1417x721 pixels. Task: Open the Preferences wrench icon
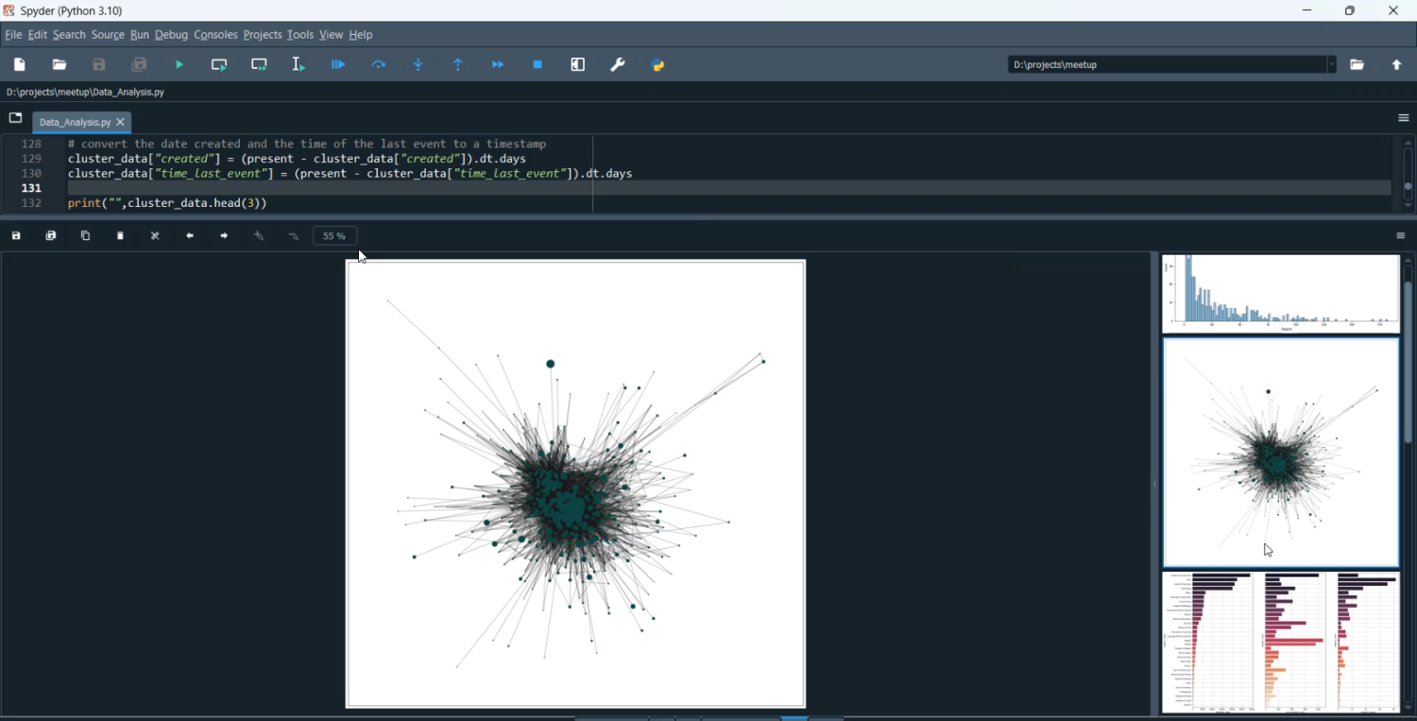pyautogui.click(x=618, y=65)
